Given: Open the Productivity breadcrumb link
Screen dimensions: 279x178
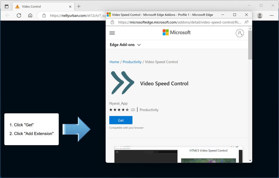Looking at the screenshot, I should coord(132,62).
